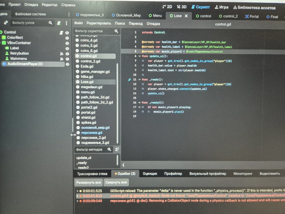Open the control_2 scene tab
This screenshot has height=214, width=285.
pyautogui.click(x=228, y=16)
